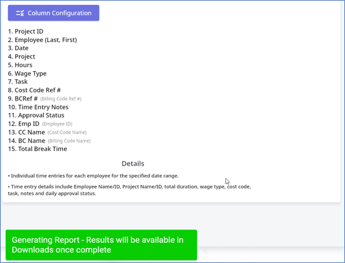Select the Emp ID column entry
The width and height of the screenshot is (345, 263).
(40, 124)
